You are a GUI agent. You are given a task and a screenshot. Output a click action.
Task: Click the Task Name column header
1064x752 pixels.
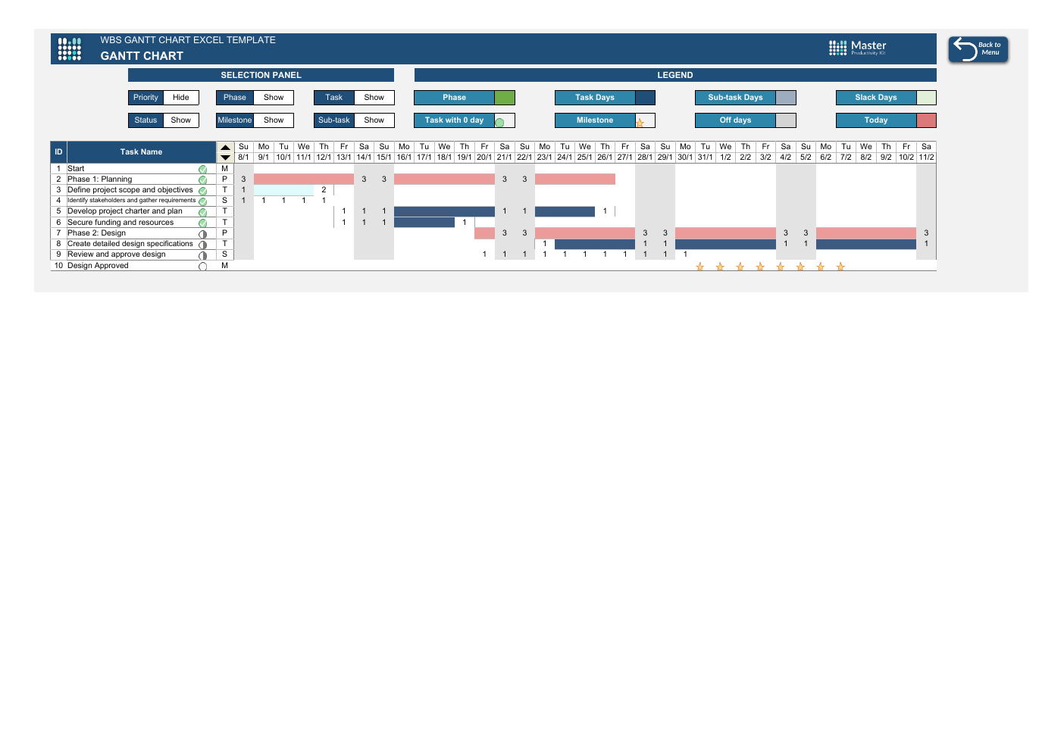point(141,152)
